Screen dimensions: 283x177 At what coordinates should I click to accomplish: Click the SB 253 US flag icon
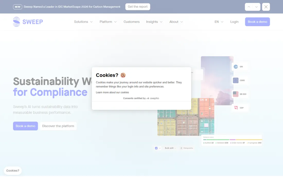pos(235,94)
